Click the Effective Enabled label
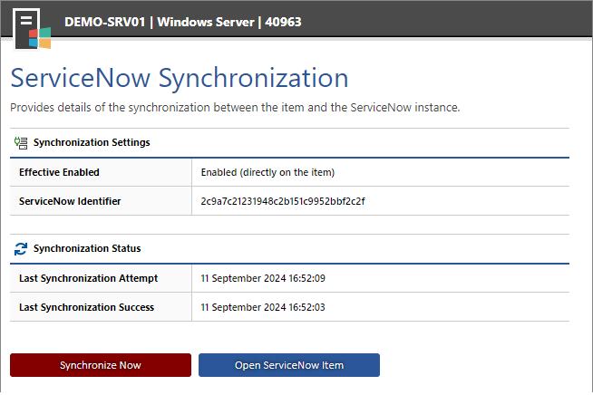Image resolution: width=593 pixels, height=395 pixels. [x=59, y=172]
